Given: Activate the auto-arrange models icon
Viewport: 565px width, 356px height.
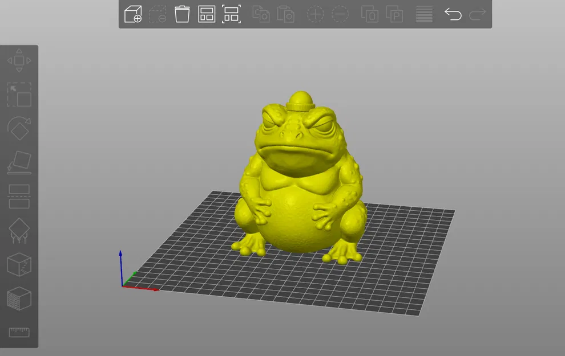Looking at the screenshot, I should click(232, 14).
